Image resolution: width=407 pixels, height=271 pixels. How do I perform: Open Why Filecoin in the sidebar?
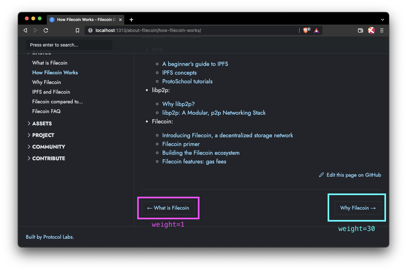(x=46, y=82)
